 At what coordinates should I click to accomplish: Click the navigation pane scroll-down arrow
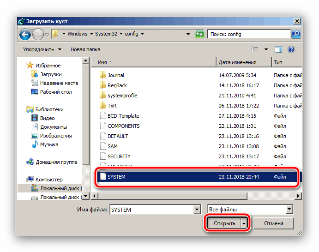[86, 196]
